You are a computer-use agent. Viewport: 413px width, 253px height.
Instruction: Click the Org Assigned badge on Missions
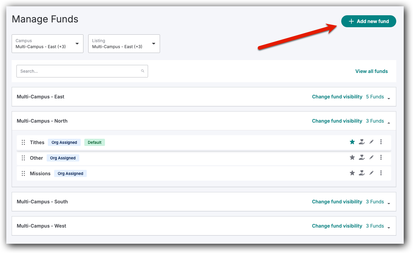pos(70,173)
